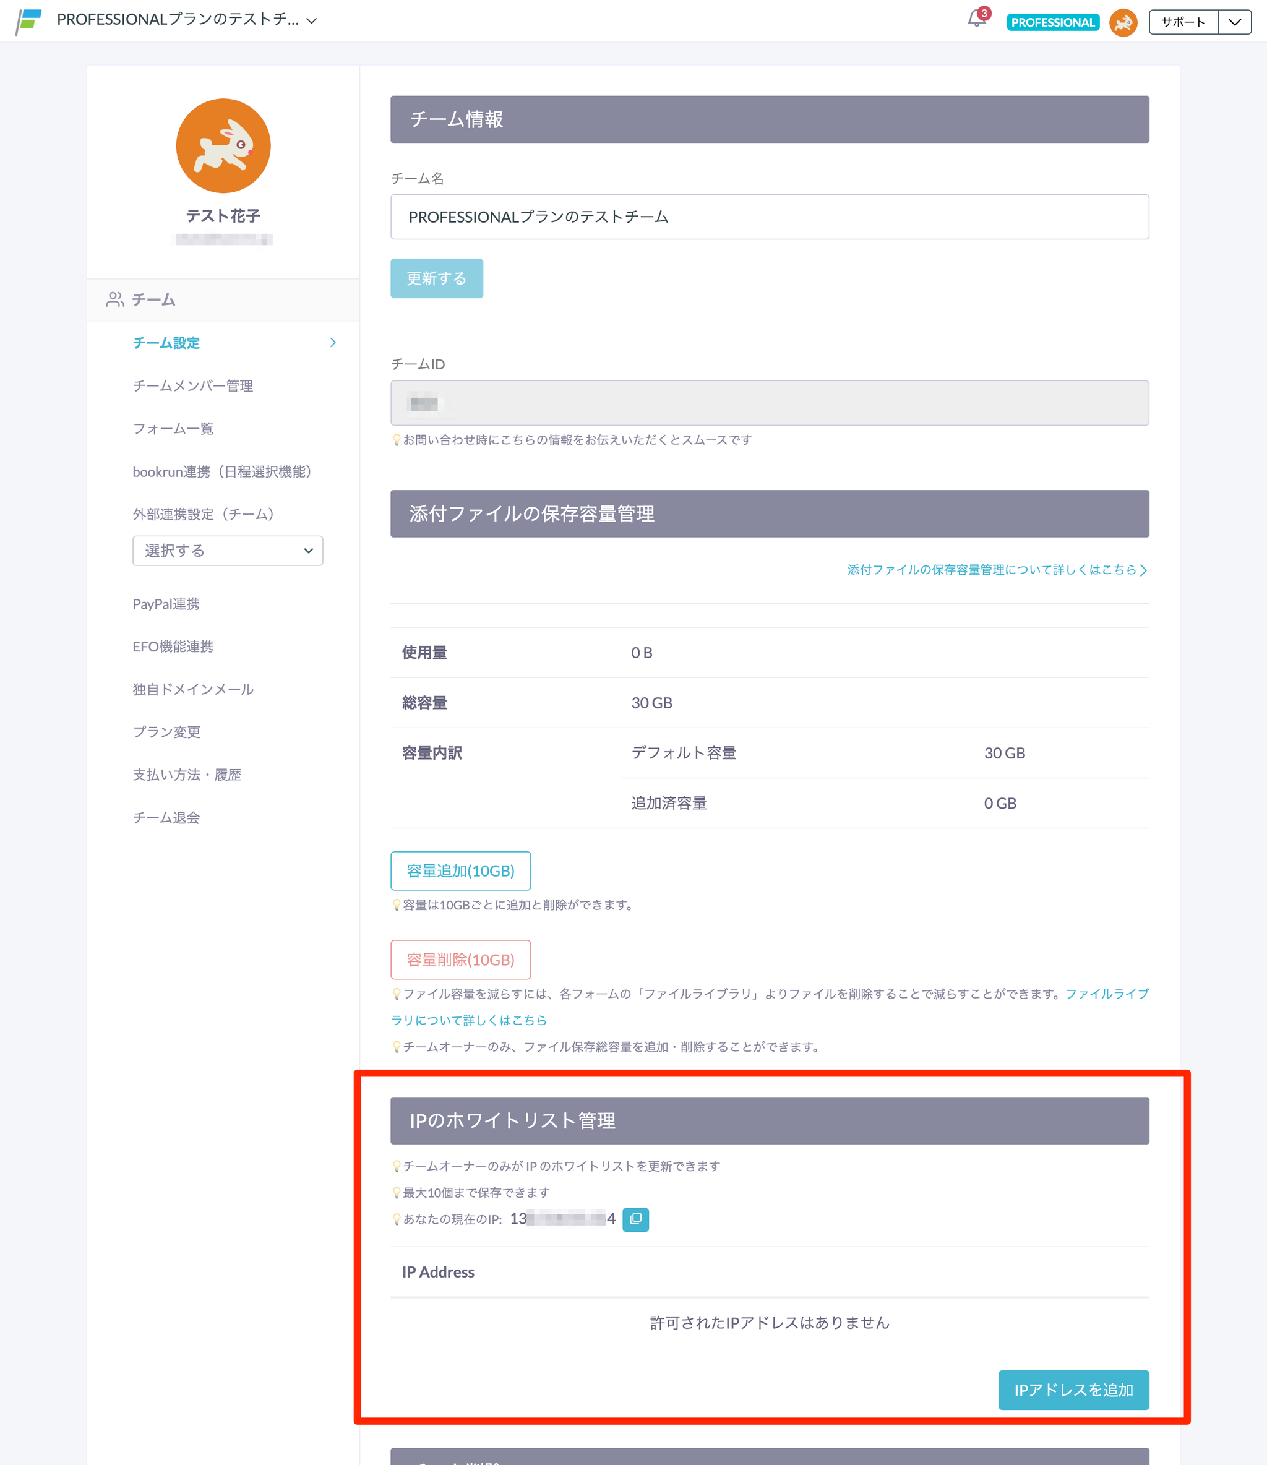This screenshot has height=1465, width=1267.
Task: Click 容量追加(10GB) button
Action: tap(460, 871)
